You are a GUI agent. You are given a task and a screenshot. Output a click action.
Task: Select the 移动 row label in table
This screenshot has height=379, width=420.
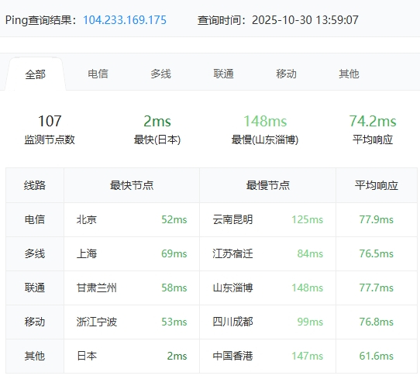35,322
